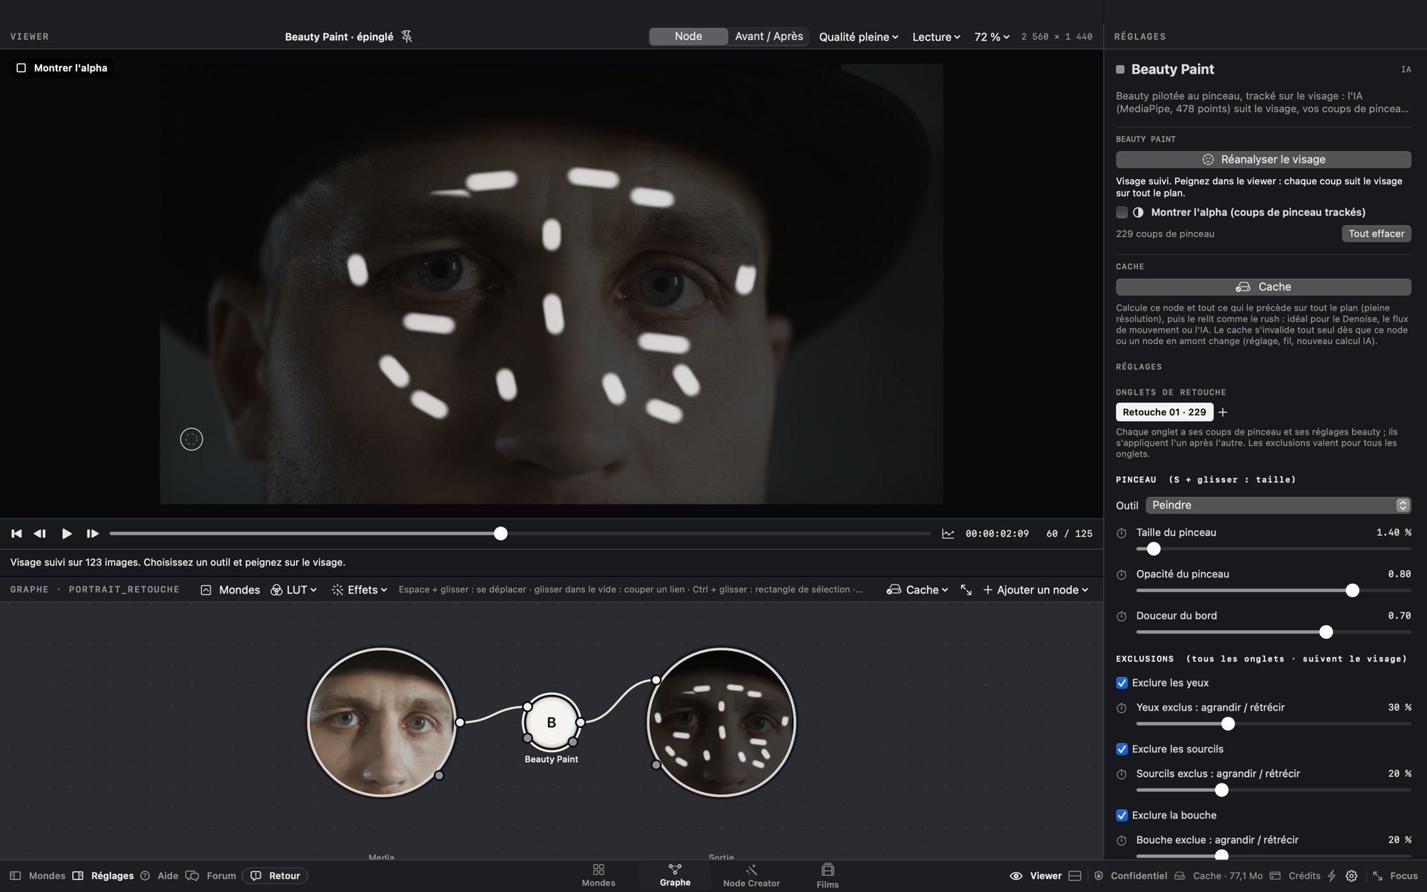The width and height of the screenshot is (1427, 892).
Task: Play the clip in the viewer
Action: coord(66,534)
